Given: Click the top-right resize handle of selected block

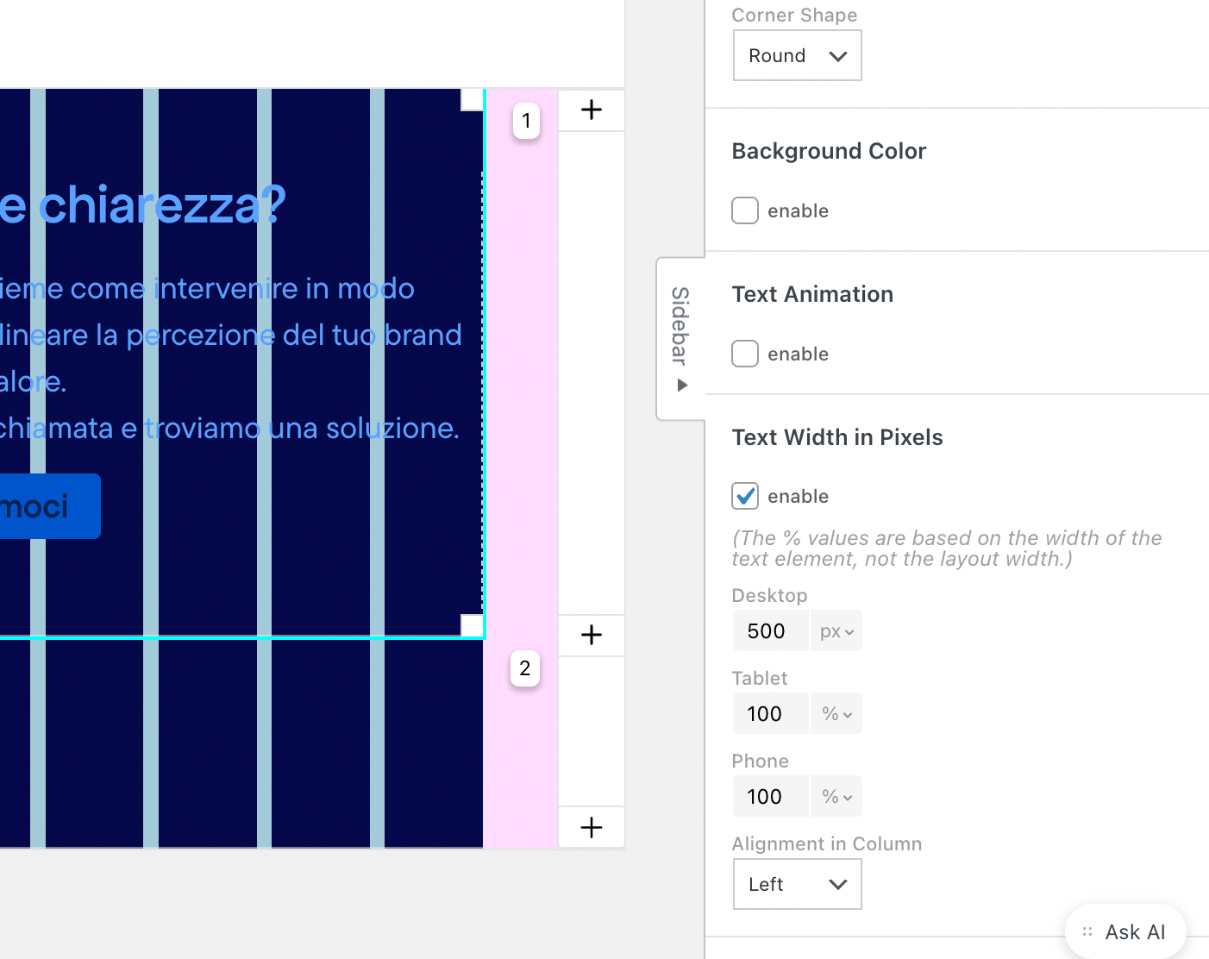Looking at the screenshot, I should [473, 99].
